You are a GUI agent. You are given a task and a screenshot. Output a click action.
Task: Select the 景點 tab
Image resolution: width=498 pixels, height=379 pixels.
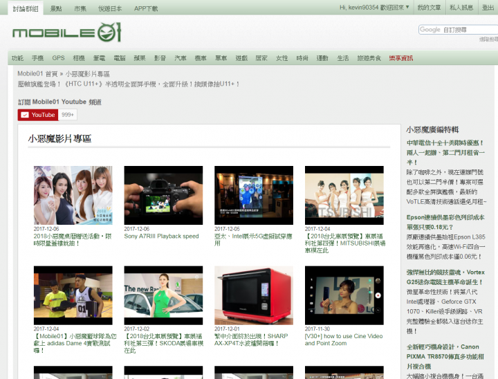pyautogui.click(x=56, y=8)
